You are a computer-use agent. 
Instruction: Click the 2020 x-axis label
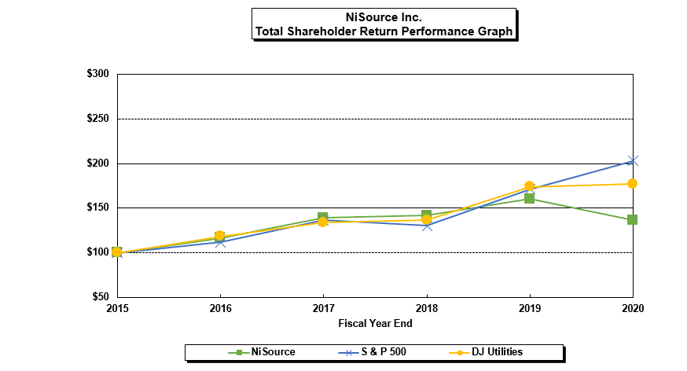631,308
